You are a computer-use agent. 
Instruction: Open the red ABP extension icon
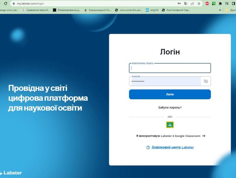point(207,3)
